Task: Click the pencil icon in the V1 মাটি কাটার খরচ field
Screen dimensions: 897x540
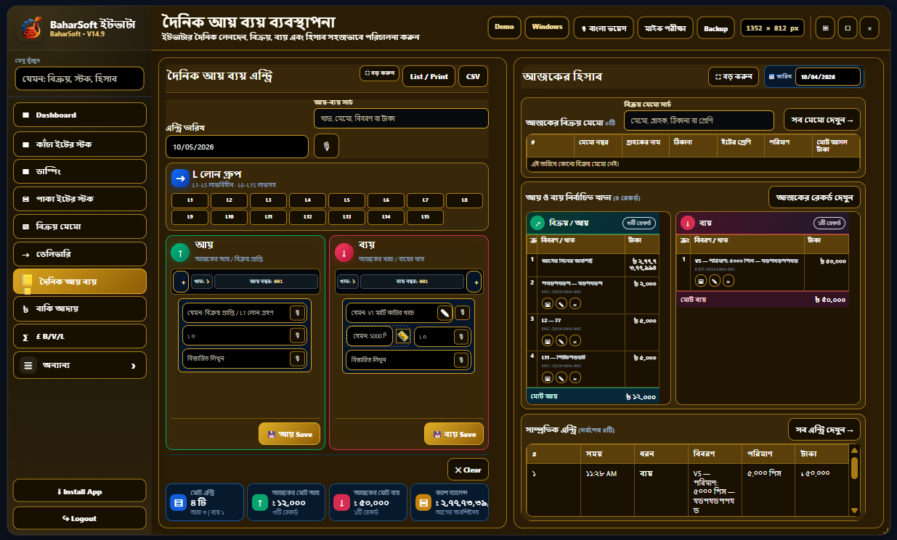Action: tap(444, 313)
